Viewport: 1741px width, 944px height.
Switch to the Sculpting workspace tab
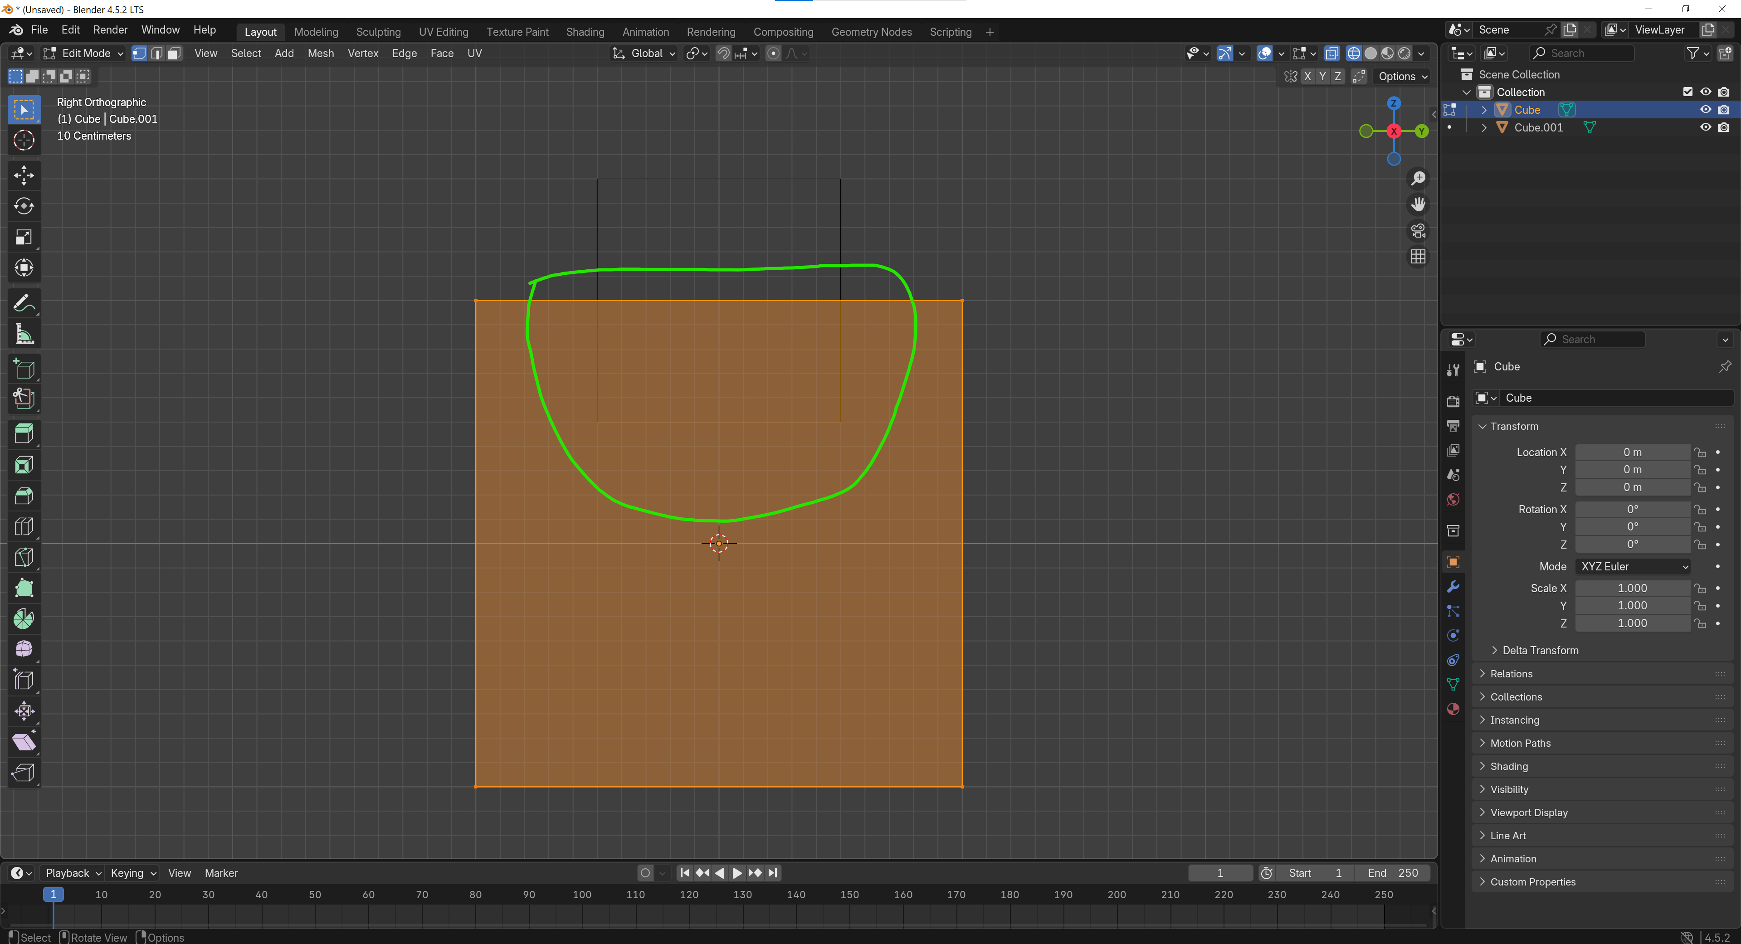click(379, 32)
